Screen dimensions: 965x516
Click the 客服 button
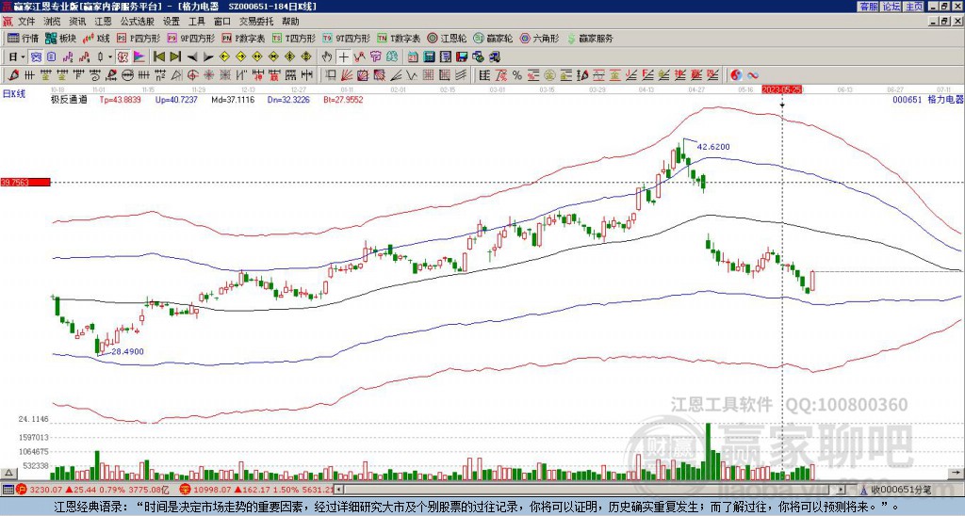tap(868, 7)
